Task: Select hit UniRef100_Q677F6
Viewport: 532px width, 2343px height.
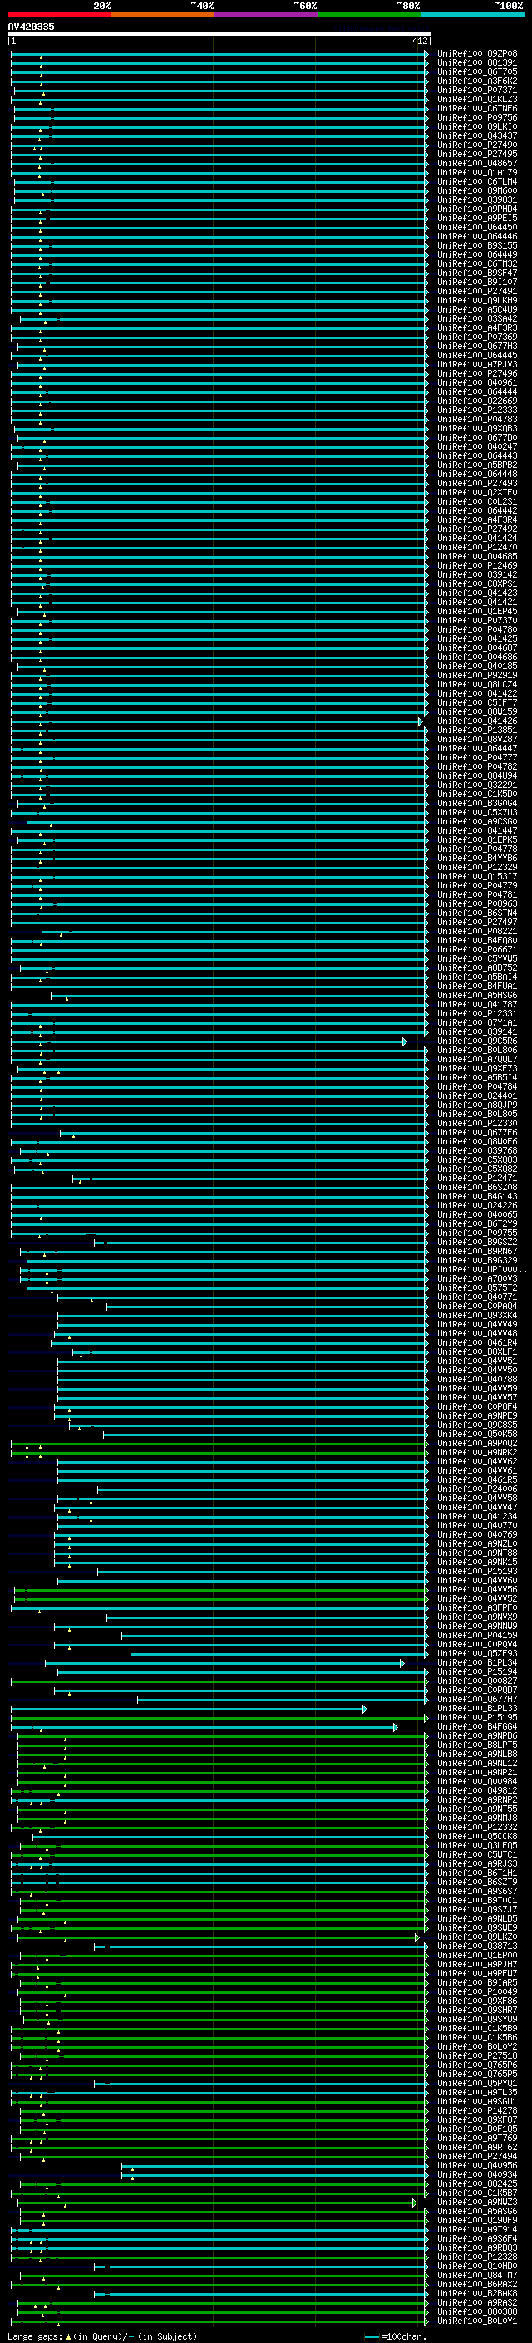Action: 477,1132
